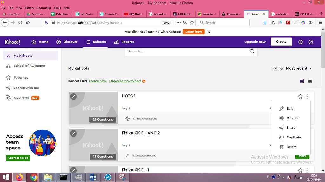Click the Kahoot! logo

point(12,42)
